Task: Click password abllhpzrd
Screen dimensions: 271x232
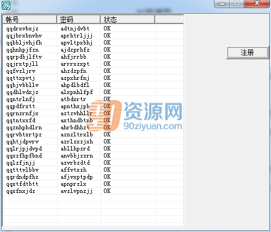Action: pyautogui.click(x=75, y=149)
